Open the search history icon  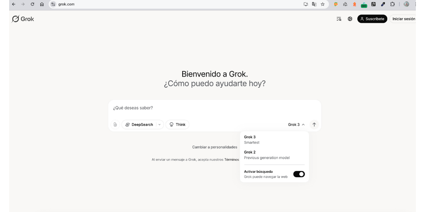click(339, 19)
